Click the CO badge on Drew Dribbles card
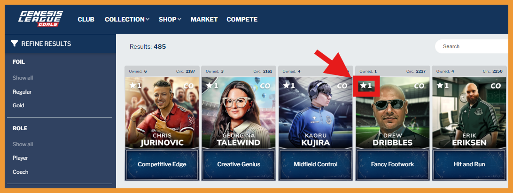 tap(419, 86)
